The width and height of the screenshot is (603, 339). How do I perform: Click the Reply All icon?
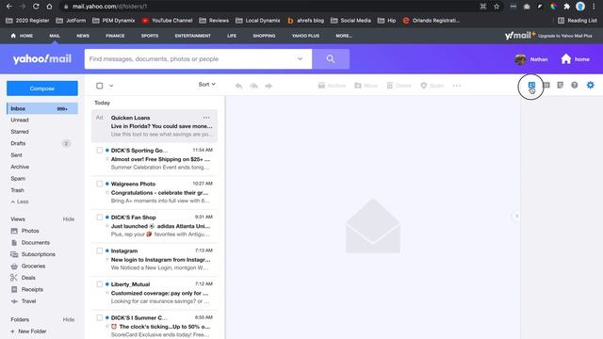pos(253,86)
